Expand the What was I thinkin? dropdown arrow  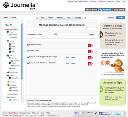pyautogui.click(x=92, y=64)
